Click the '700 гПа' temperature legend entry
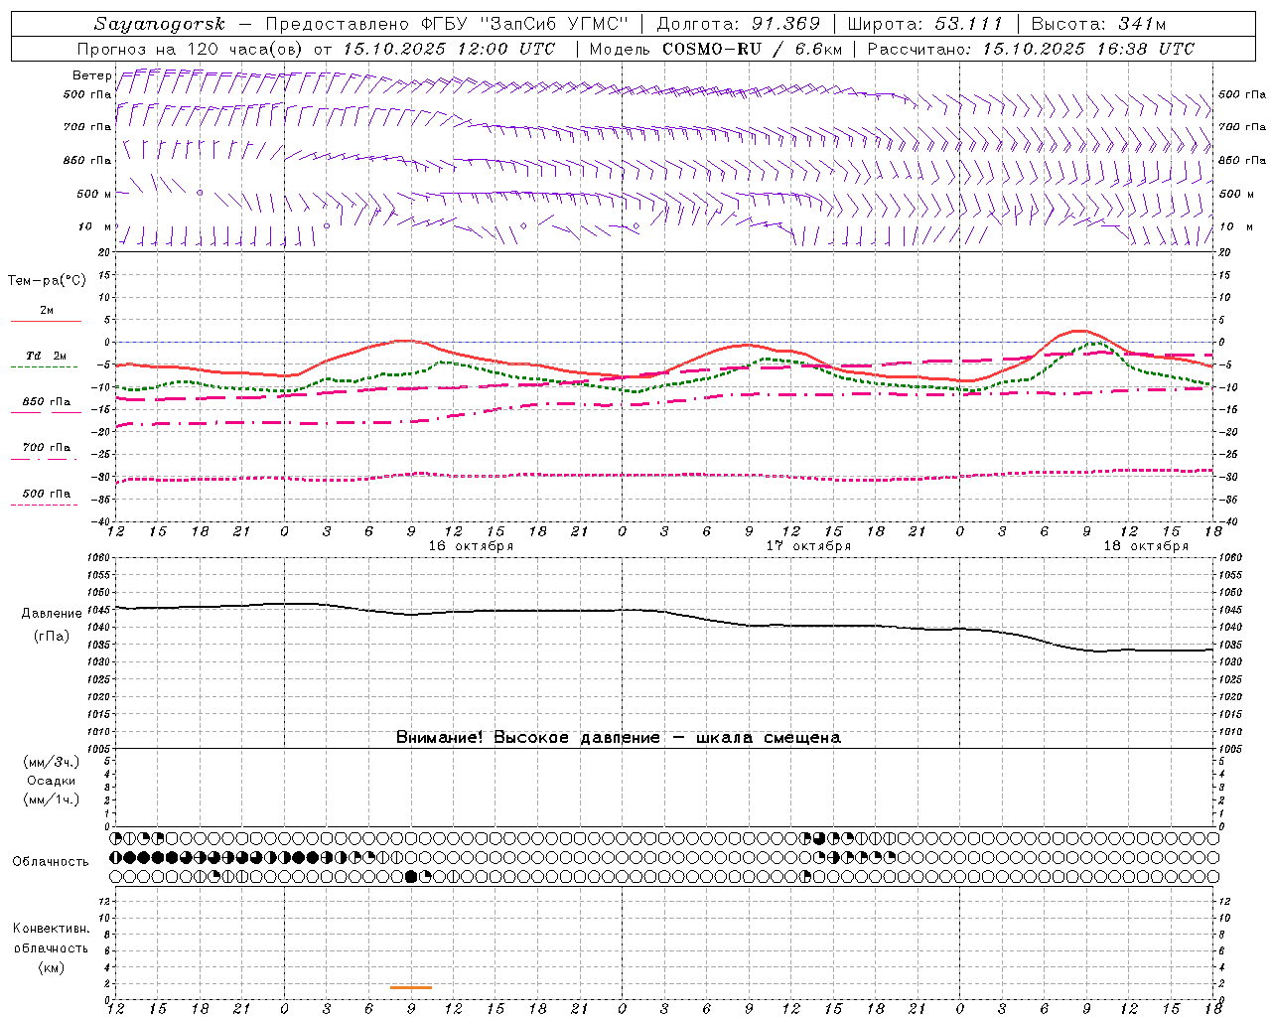The height and width of the screenshot is (1017, 1271). pyautogui.click(x=47, y=448)
